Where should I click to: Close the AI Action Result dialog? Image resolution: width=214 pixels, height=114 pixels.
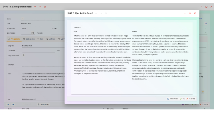pyautogui.click(x=195, y=13)
